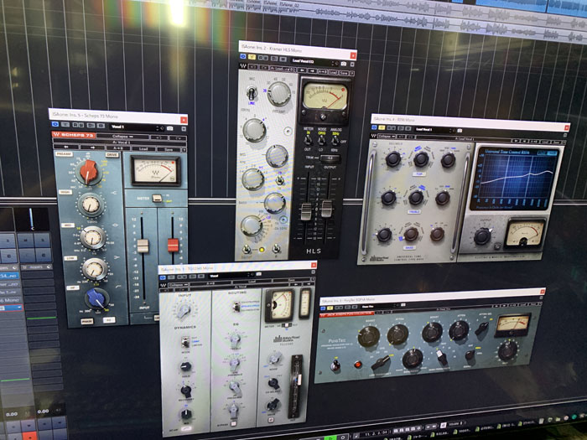587x440 pixels.
Task: Click Redo arrow in Scheps 73 toolbar
Action: (x=178, y=138)
